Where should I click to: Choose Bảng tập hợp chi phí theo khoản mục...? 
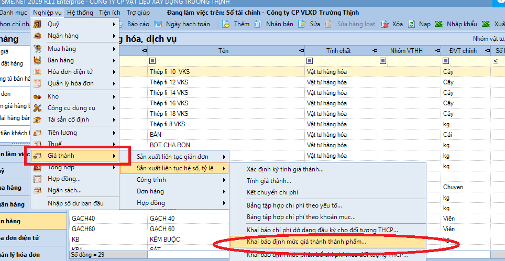[327, 217]
